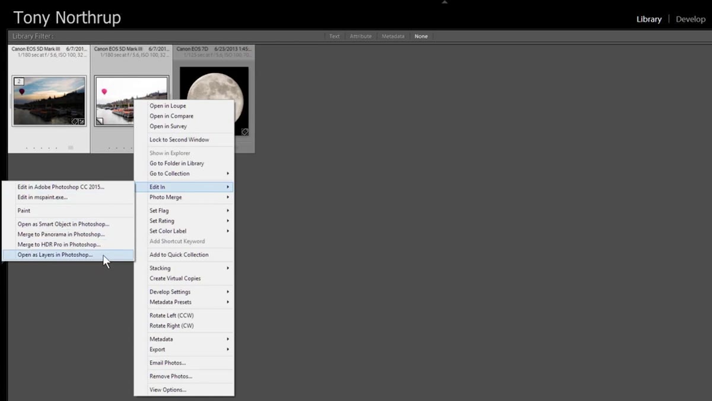The width and height of the screenshot is (712, 401).
Task: Switch to the Develop module
Action: click(691, 19)
